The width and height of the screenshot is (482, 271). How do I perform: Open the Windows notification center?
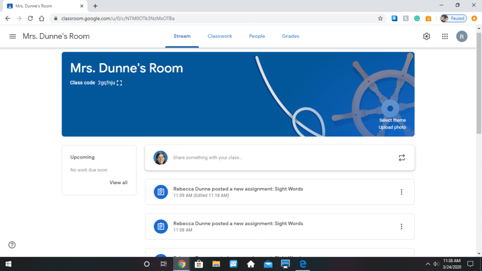pyautogui.click(x=470, y=264)
